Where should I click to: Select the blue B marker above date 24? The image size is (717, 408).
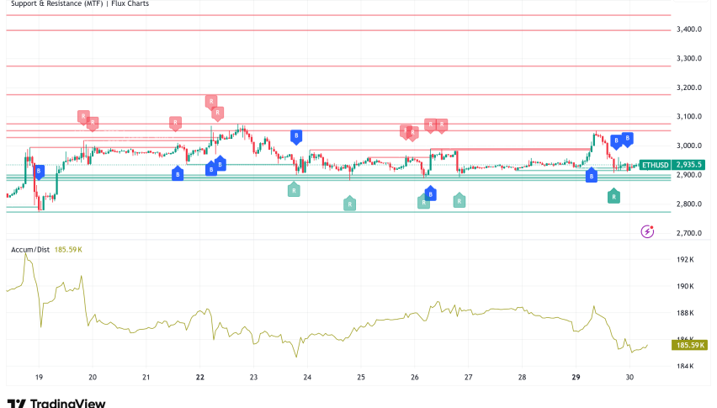296,135
